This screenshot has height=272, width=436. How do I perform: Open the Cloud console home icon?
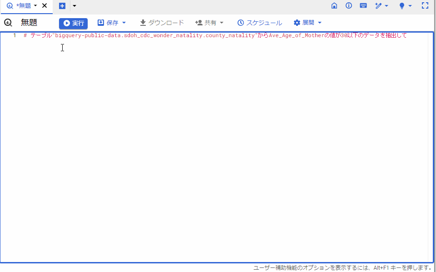click(334, 6)
